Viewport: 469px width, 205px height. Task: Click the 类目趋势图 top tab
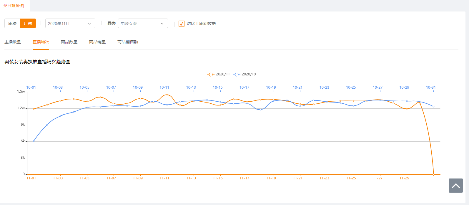(x=14, y=6)
